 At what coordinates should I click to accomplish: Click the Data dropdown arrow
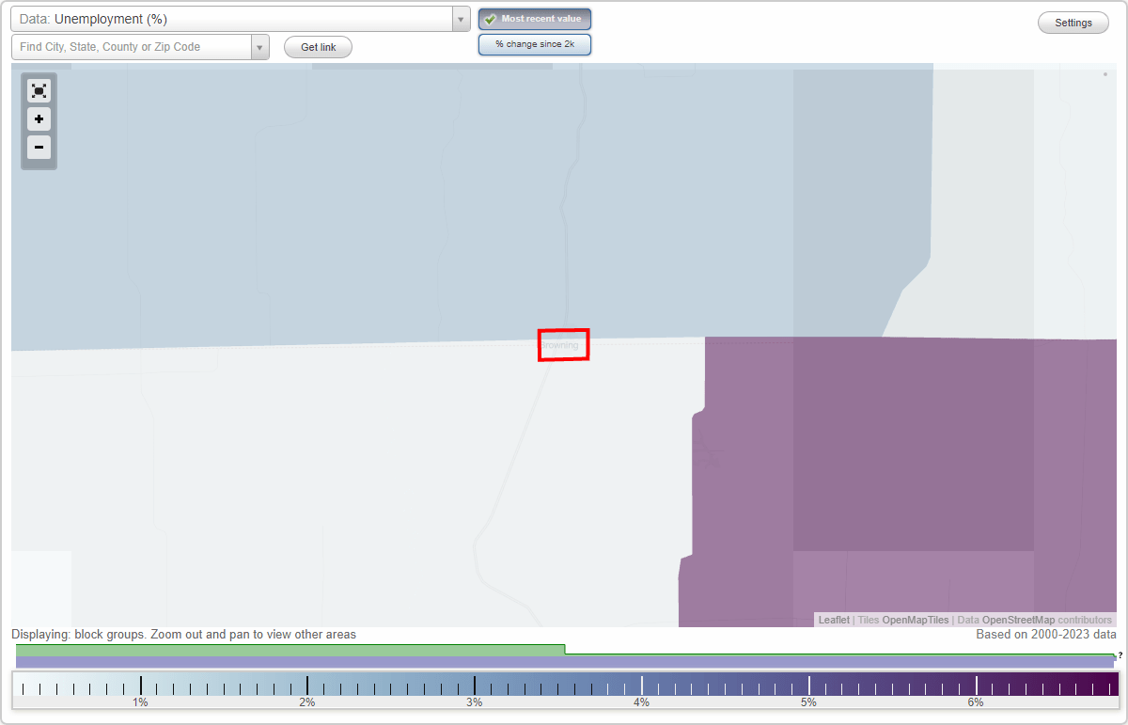(460, 18)
